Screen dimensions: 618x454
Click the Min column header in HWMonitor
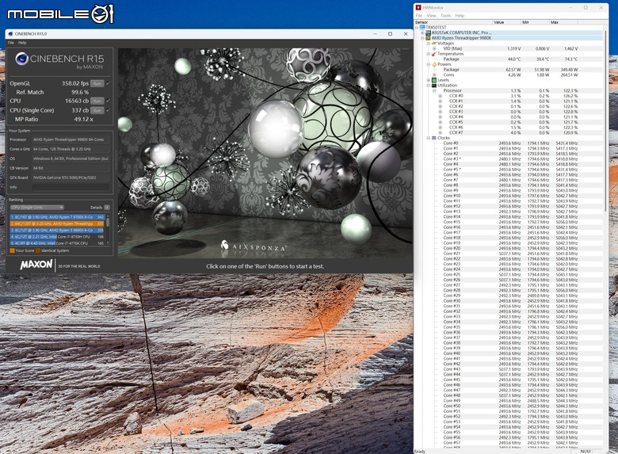point(536,22)
